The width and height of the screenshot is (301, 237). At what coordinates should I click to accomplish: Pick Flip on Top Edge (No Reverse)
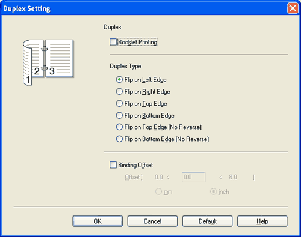click(x=119, y=127)
